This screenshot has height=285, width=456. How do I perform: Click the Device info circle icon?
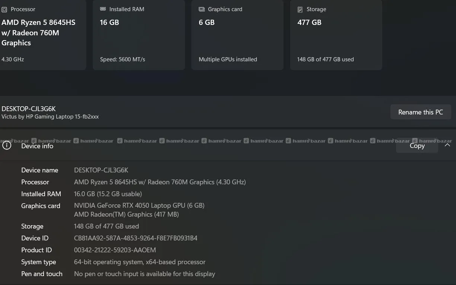pyautogui.click(x=7, y=146)
